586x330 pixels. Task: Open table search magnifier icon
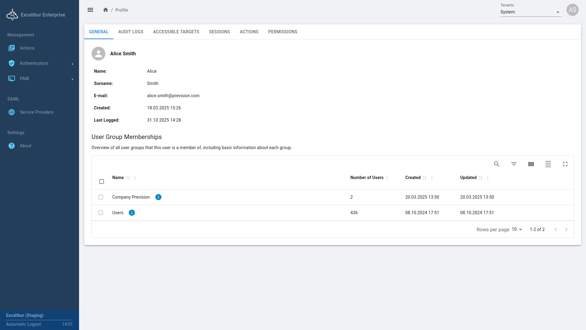(497, 164)
